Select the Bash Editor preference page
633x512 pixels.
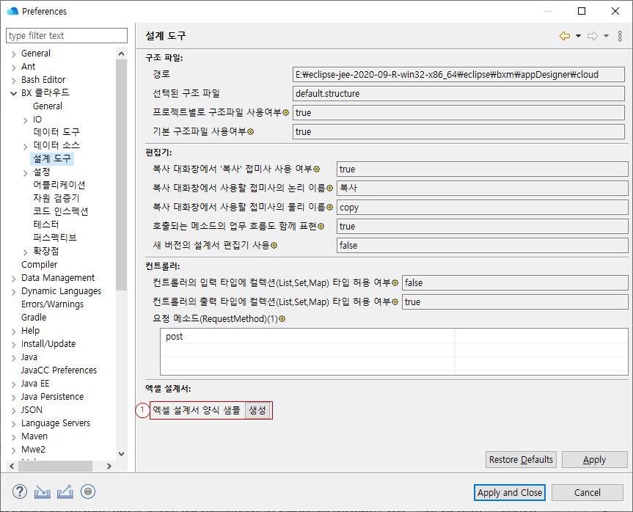point(43,80)
